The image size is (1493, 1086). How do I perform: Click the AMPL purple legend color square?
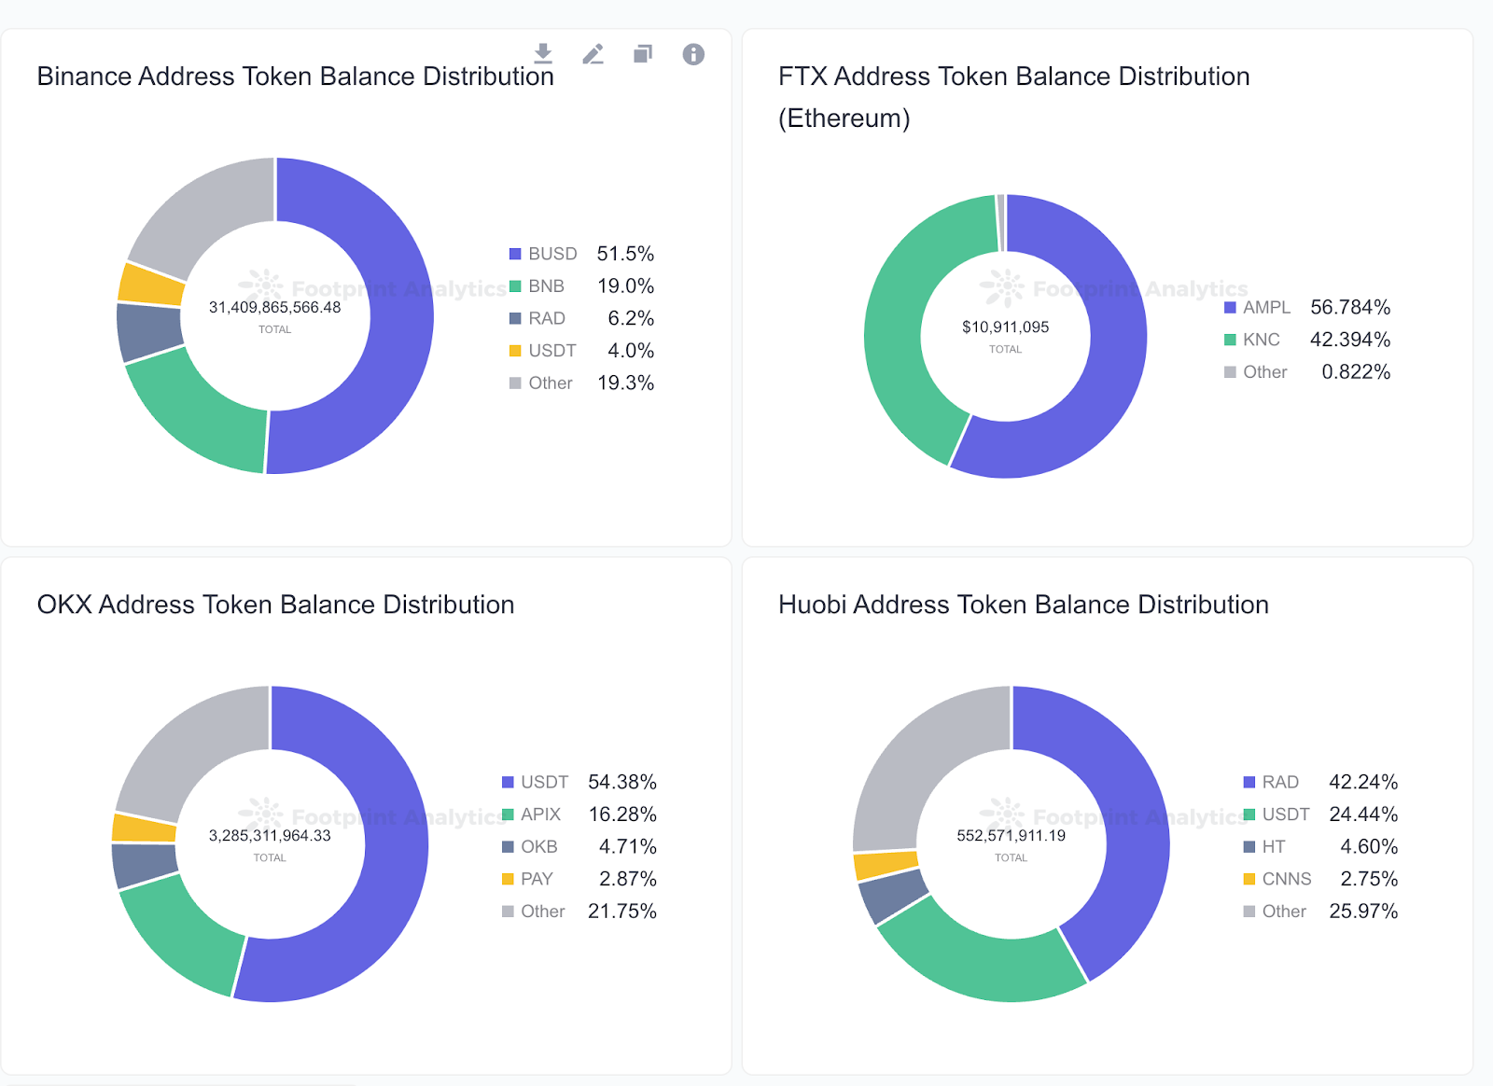pos(1230,308)
